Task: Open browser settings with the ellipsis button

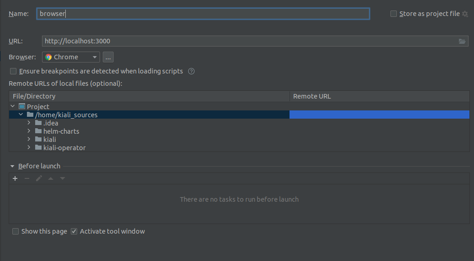Action: pyautogui.click(x=108, y=57)
